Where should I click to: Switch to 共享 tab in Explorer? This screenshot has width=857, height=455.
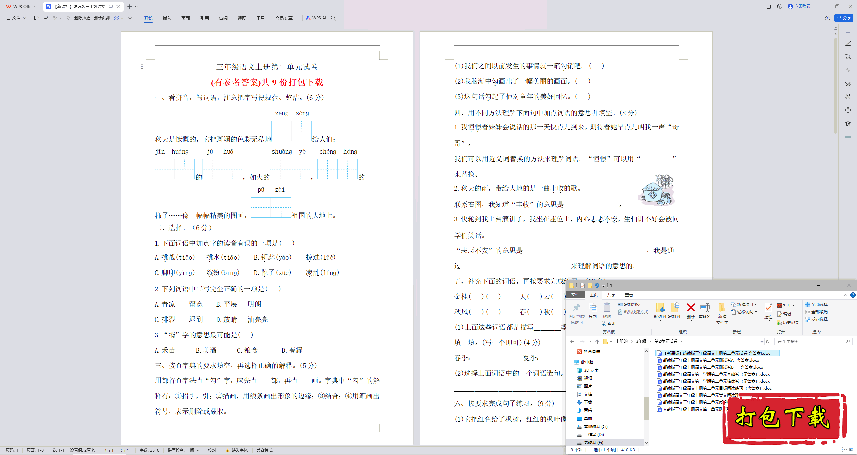point(611,295)
